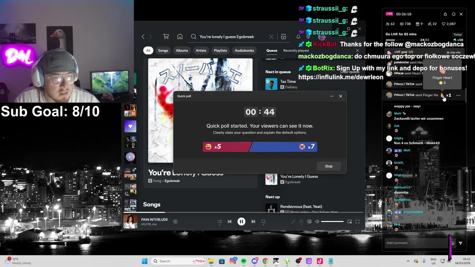
Task: Open the emoji picker in comment box
Action: pos(452,243)
